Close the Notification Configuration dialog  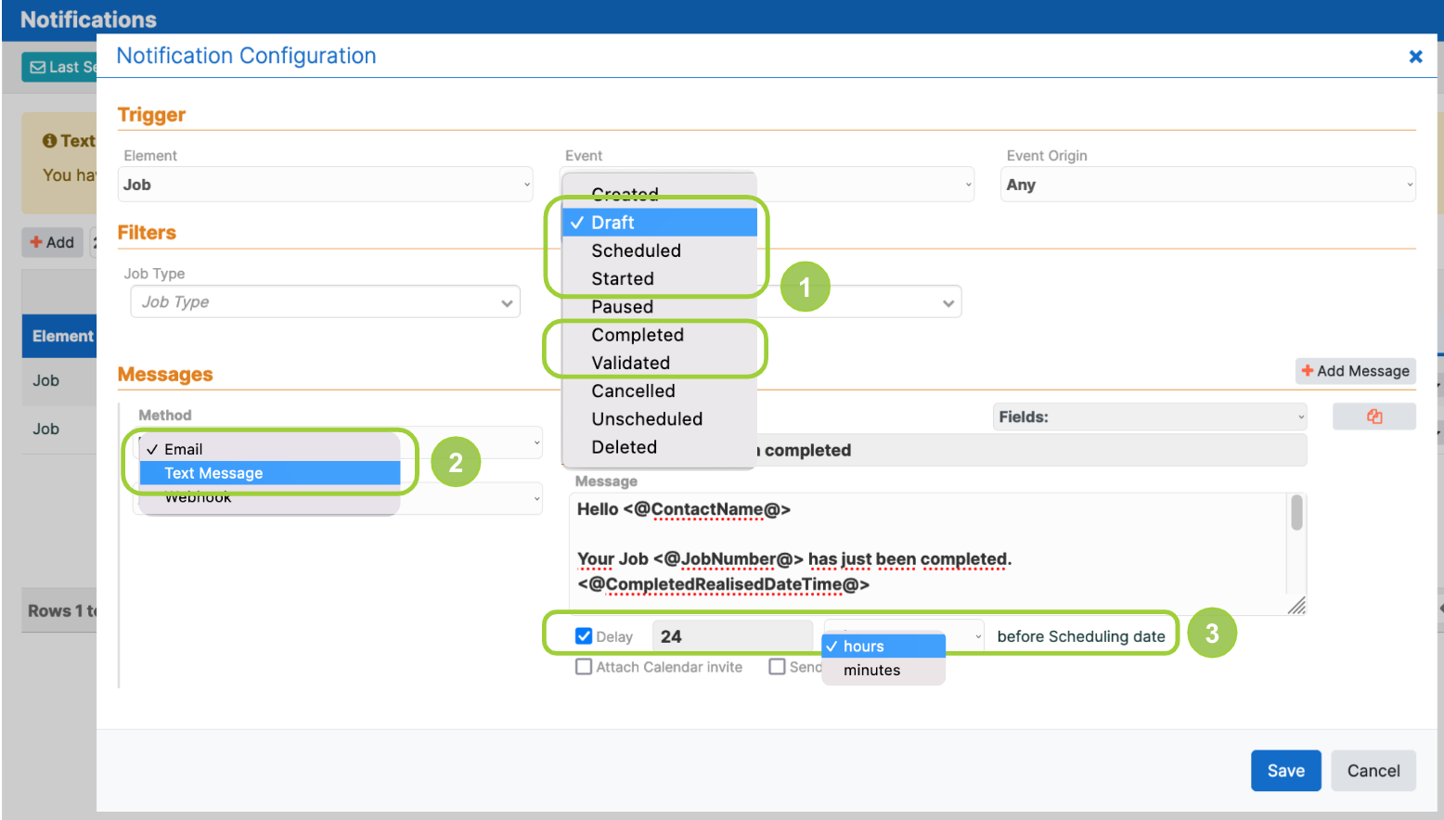coord(1415,57)
